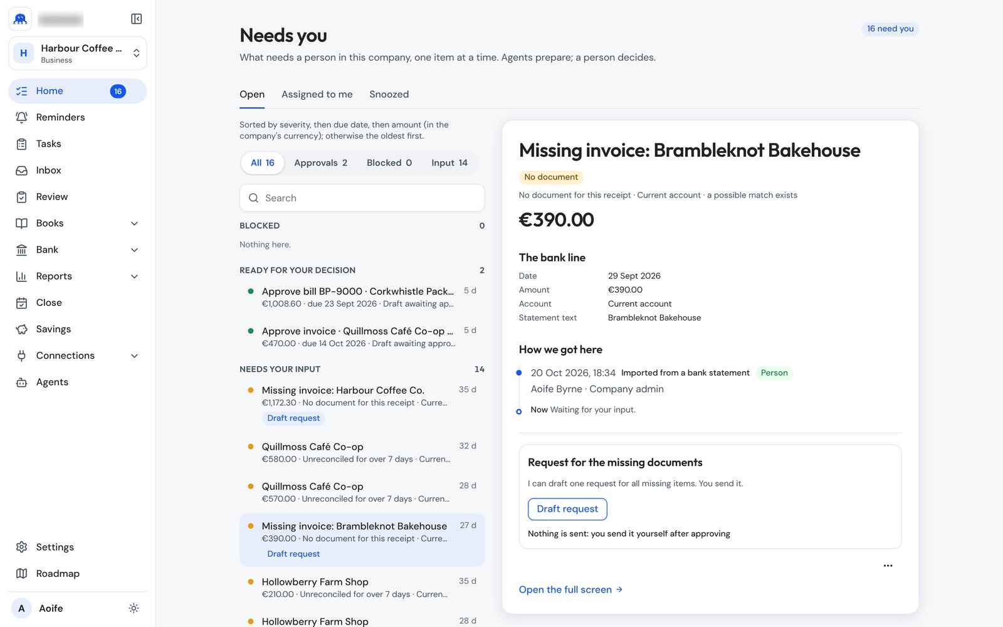Click the Search input field
1003x627 pixels.
pyautogui.click(x=362, y=198)
